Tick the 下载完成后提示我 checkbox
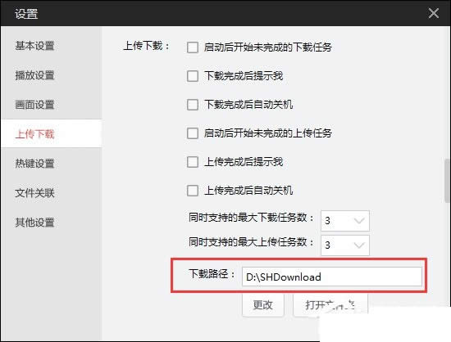Viewport: 451px width, 342px height. tap(193, 76)
